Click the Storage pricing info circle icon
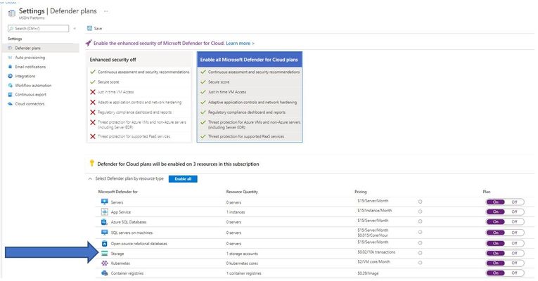Screen dimensions: 538x281 [420, 253]
